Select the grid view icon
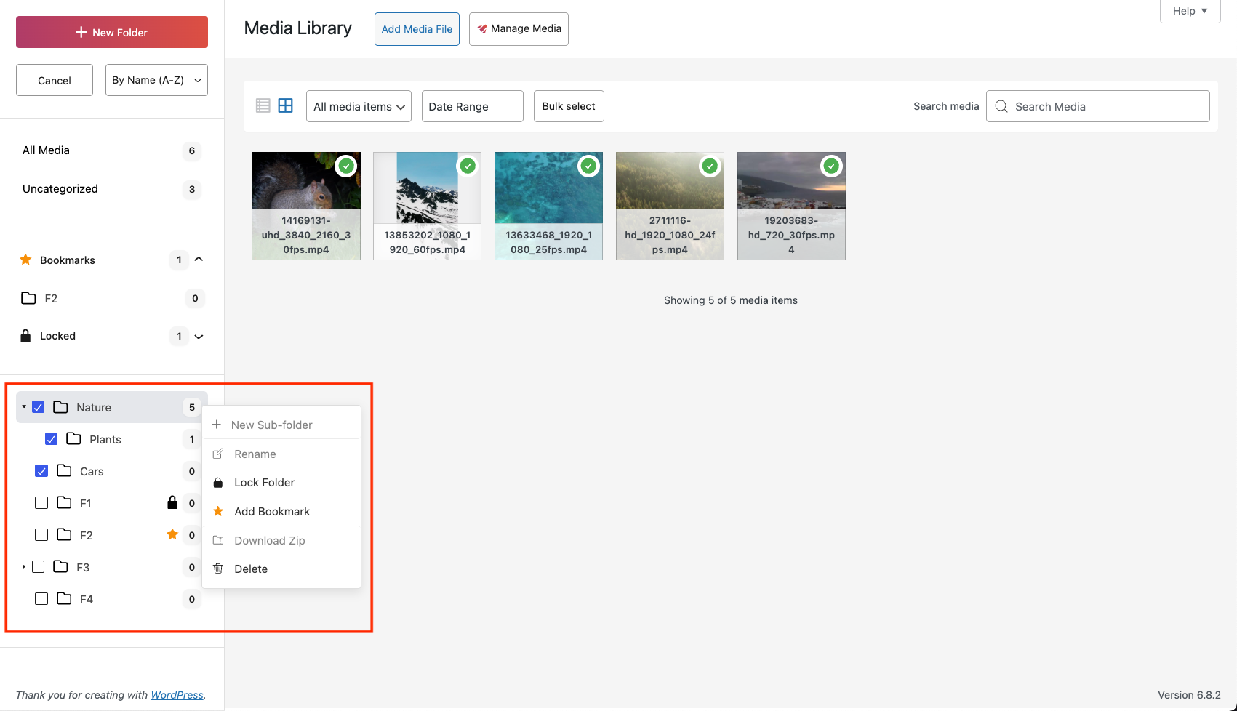 tap(285, 105)
